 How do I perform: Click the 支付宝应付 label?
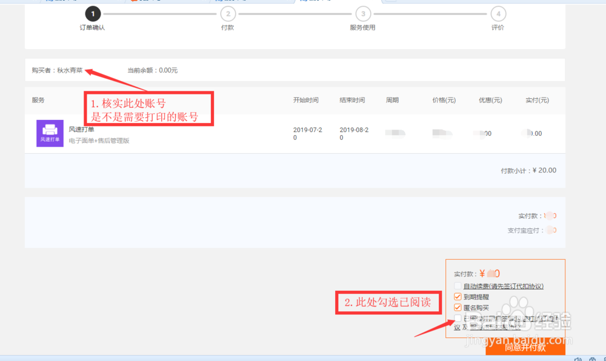click(x=525, y=231)
